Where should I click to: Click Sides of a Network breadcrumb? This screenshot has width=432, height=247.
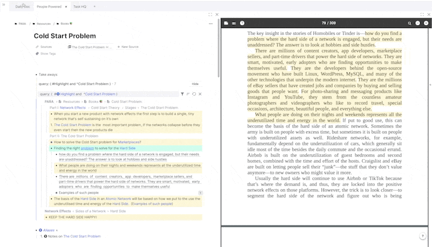[x=90, y=211]
